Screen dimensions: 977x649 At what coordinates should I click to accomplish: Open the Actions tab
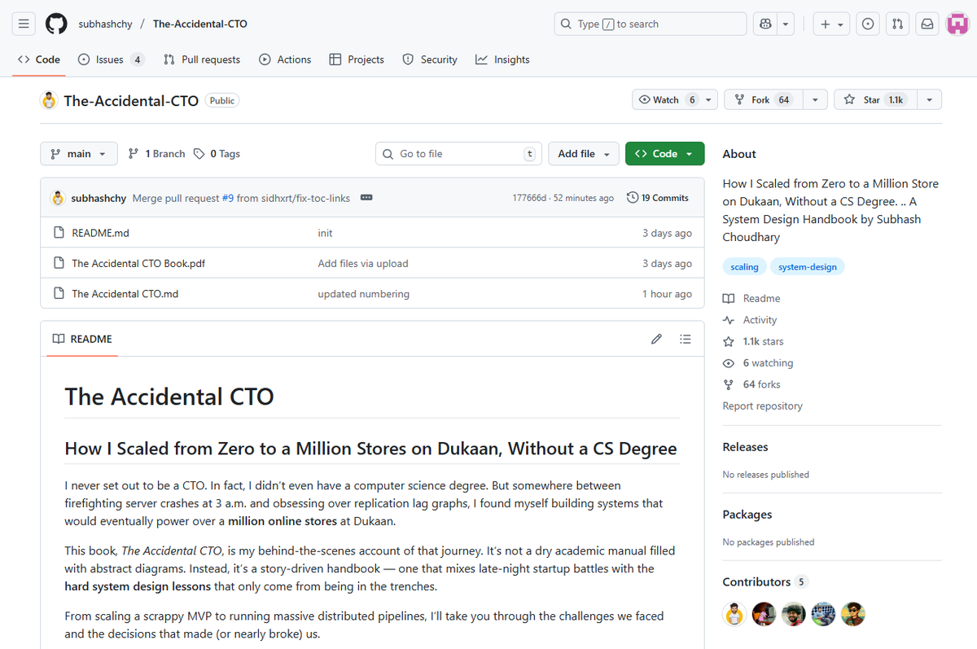pos(285,59)
